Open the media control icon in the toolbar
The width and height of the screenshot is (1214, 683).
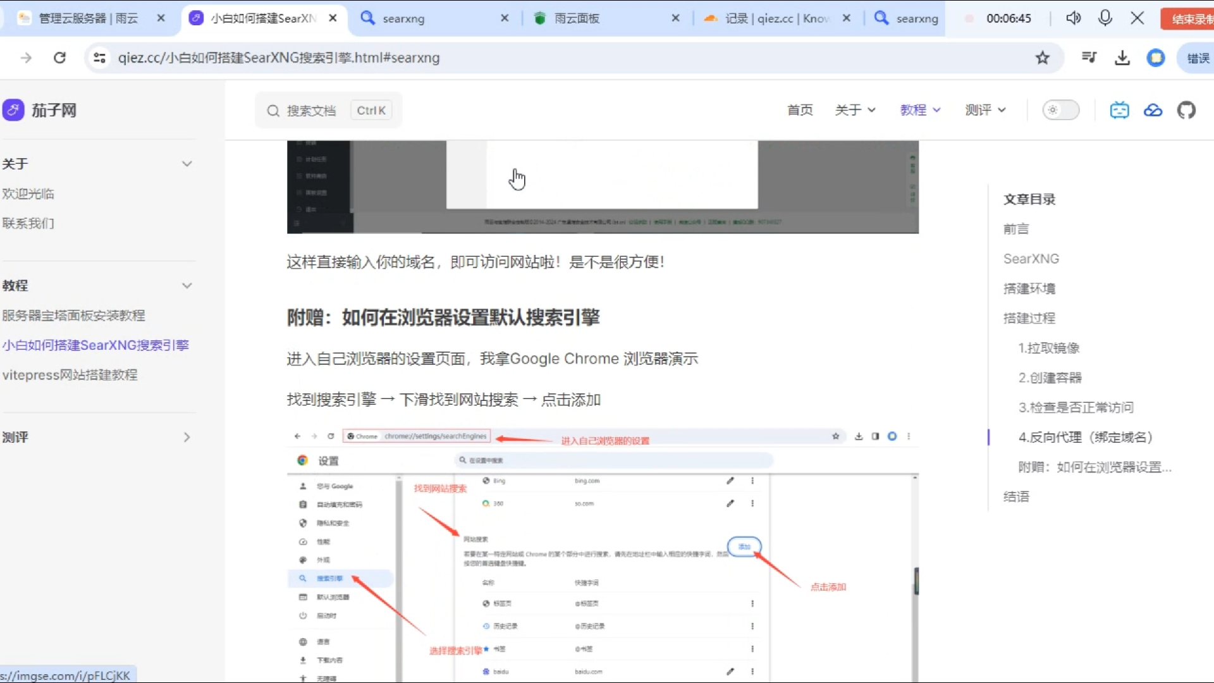click(x=1089, y=58)
